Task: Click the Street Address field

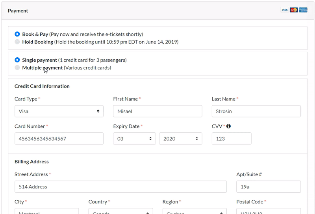Action: click(x=120, y=187)
